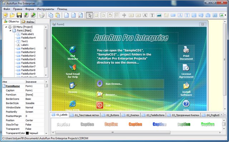
Task: Collapse the Form1 [Main] tree node
Action: 10,30
